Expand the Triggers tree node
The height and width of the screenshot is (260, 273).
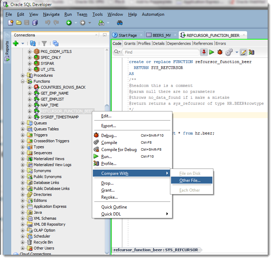[22, 135]
